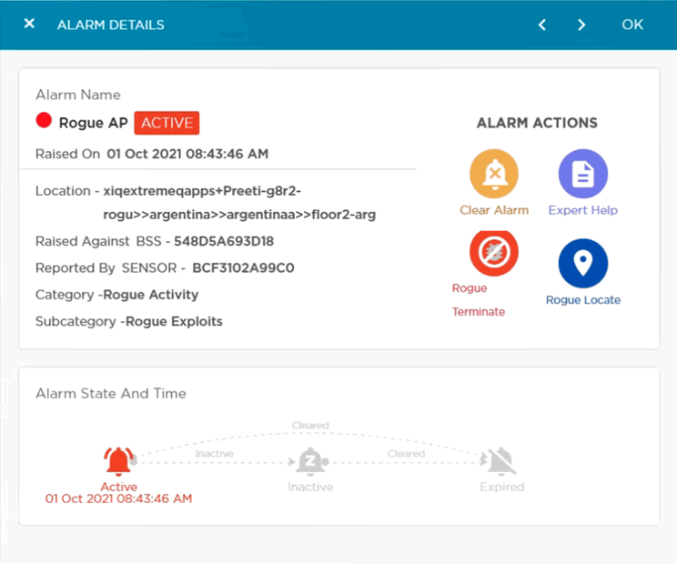Click the Expired label under crossed bell
This screenshot has width=677, height=564.
point(502,488)
